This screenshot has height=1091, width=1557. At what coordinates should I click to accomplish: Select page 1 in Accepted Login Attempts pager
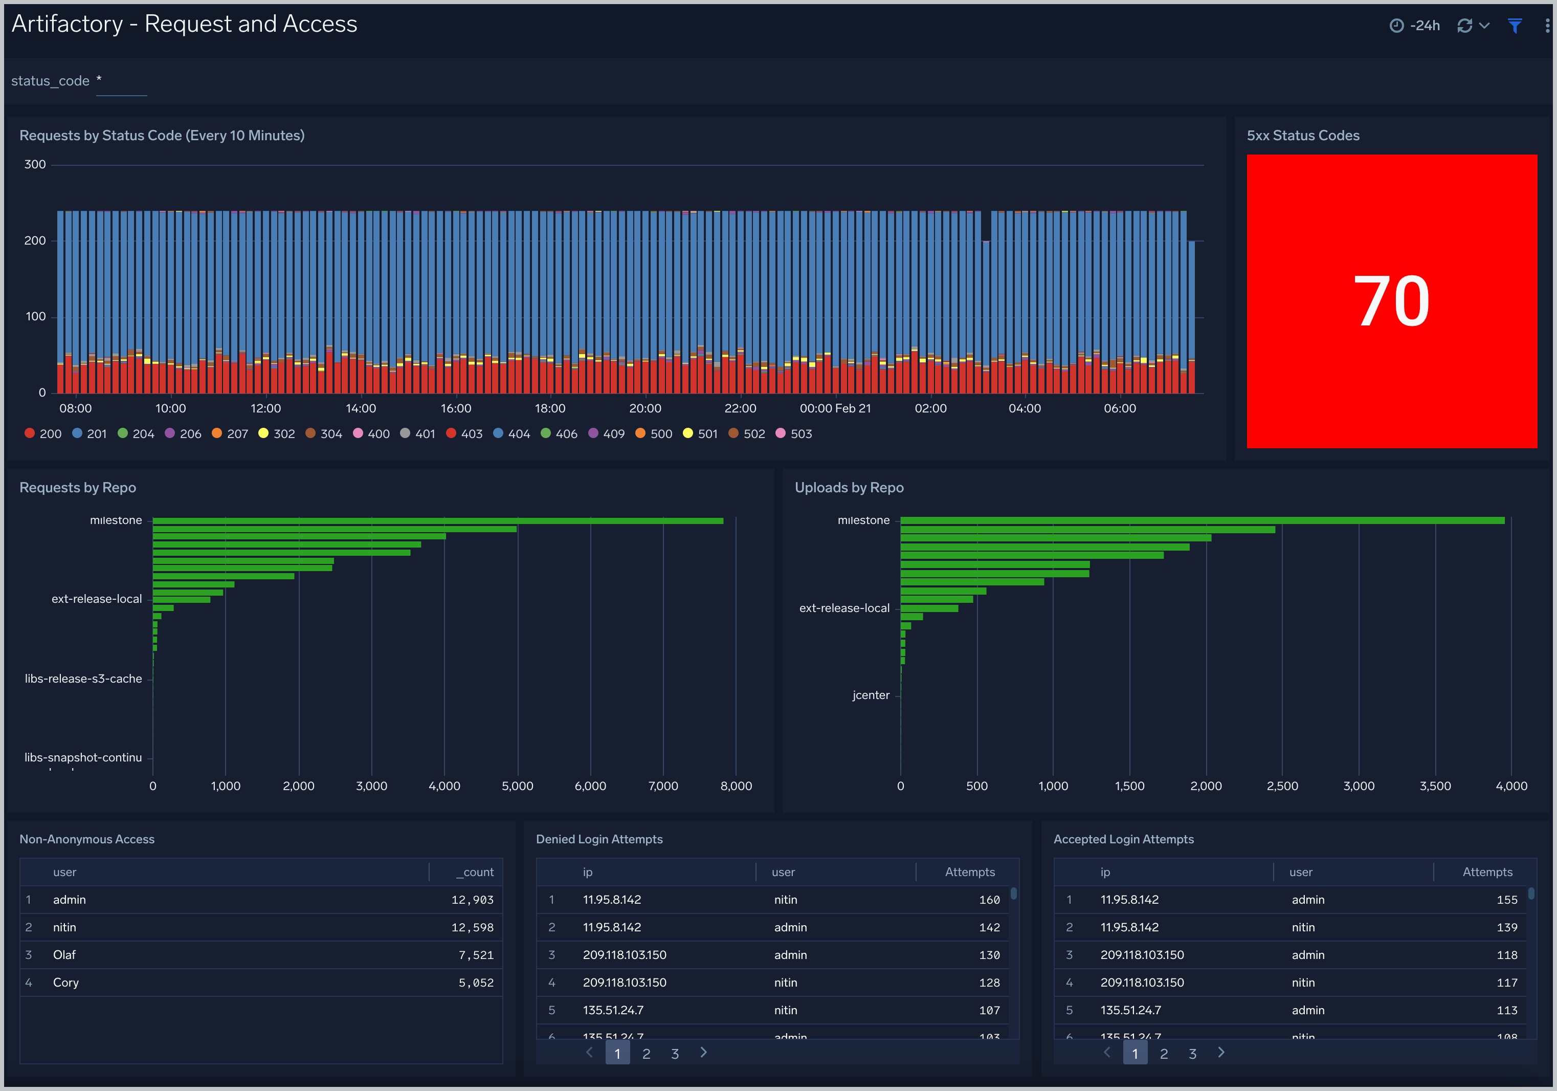coord(1135,1053)
